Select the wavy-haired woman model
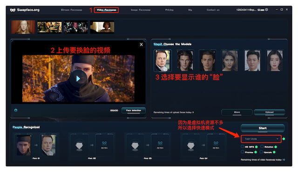 (230, 61)
